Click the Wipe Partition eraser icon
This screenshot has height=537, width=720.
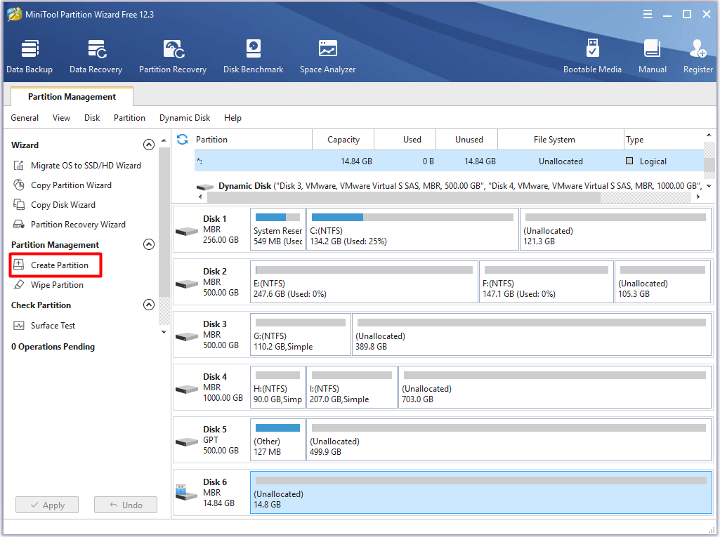tap(18, 284)
